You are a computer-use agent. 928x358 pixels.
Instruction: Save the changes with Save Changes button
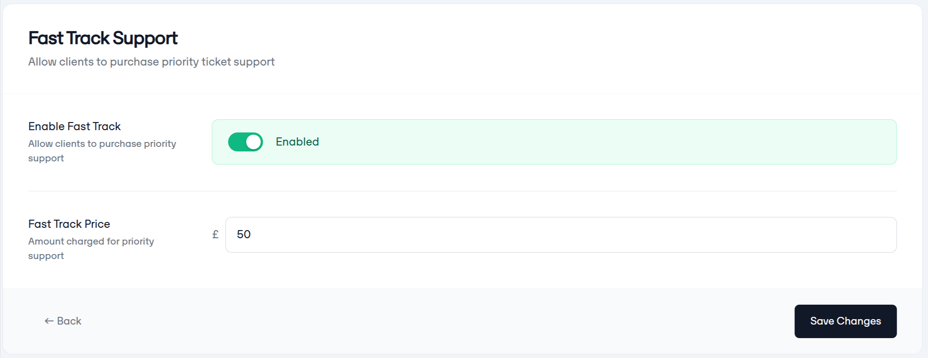845,321
